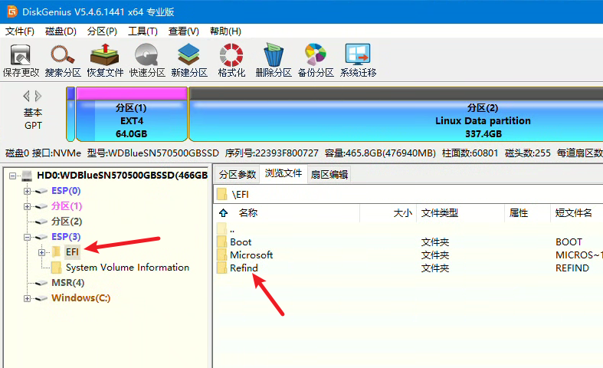Click the up-directory arrow beside 名称

click(x=224, y=213)
